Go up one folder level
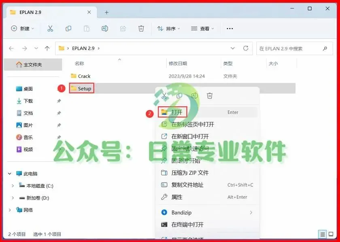The height and width of the screenshot is (242, 340). tap(47, 48)
